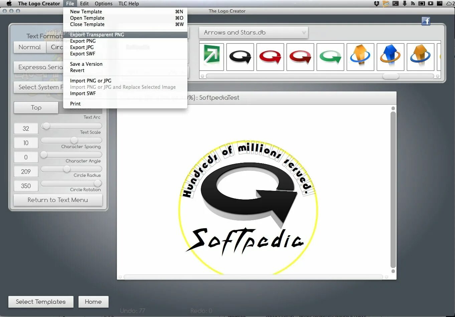Image resolution: width=455 pixels, height=317 pixels.
Task: Click Text Scale value field 10
Action: [x=26, y=143]
